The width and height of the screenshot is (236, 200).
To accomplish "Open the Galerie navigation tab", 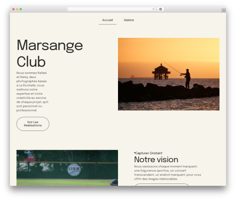I will point(129,20).
